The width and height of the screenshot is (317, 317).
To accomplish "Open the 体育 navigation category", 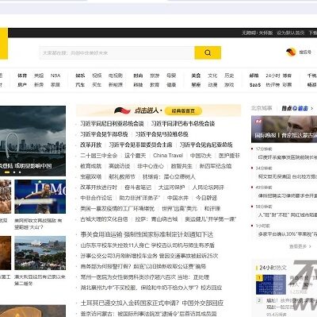I will point(22,75).
